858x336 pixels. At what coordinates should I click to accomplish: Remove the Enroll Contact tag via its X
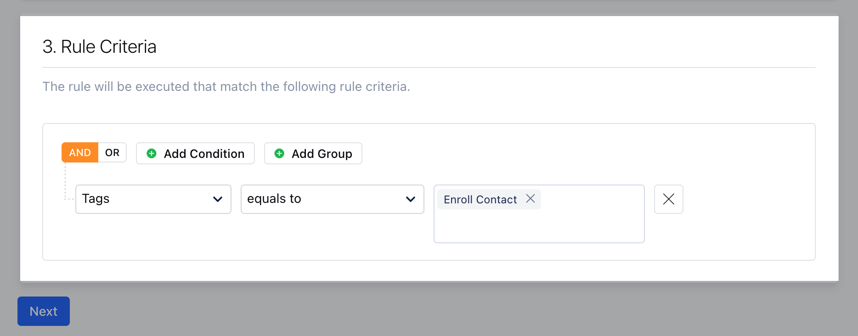tap(531, 198)
